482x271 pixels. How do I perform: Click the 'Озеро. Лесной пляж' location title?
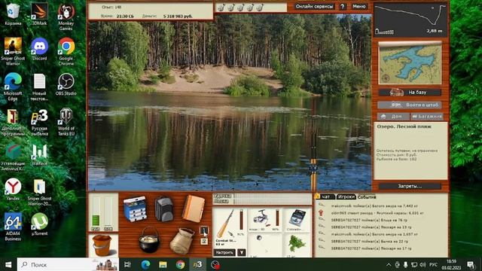404,126
